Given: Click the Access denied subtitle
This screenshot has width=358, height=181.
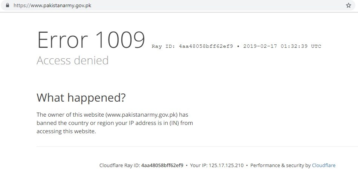Looking at the screenshot, I should (x=72, y=61).
